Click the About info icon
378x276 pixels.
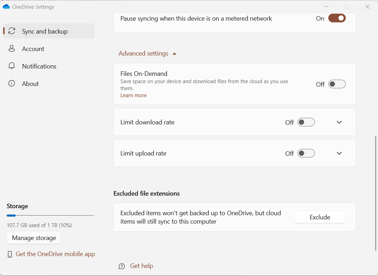pyautogui.click(x=12, y=83)
